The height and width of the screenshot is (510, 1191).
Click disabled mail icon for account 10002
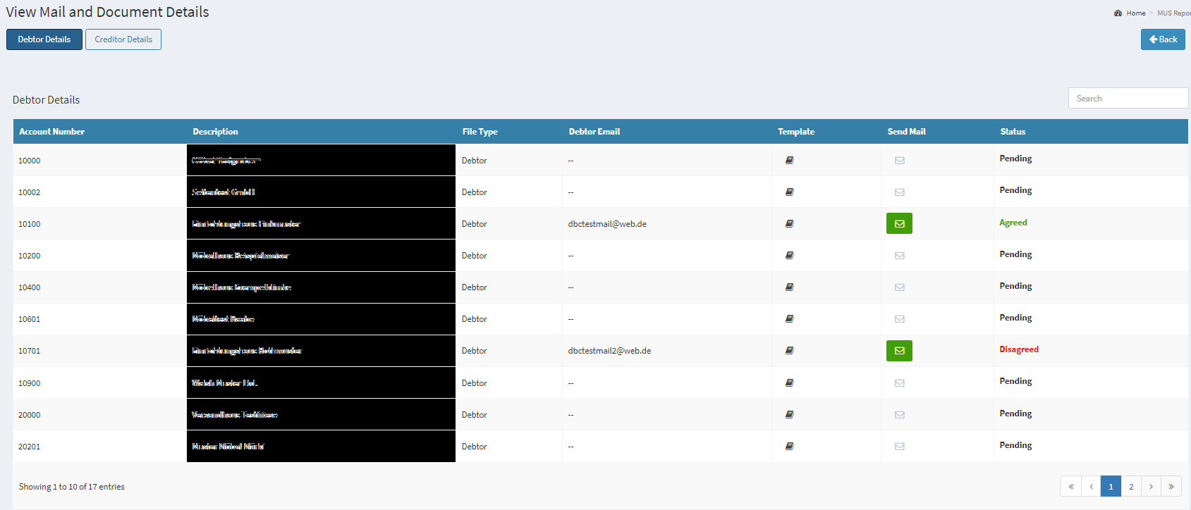tap(900, 192)
